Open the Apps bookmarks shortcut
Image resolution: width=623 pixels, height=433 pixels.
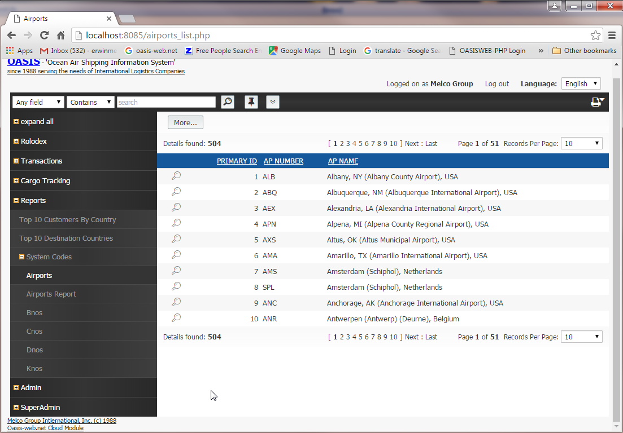(19, 51)
